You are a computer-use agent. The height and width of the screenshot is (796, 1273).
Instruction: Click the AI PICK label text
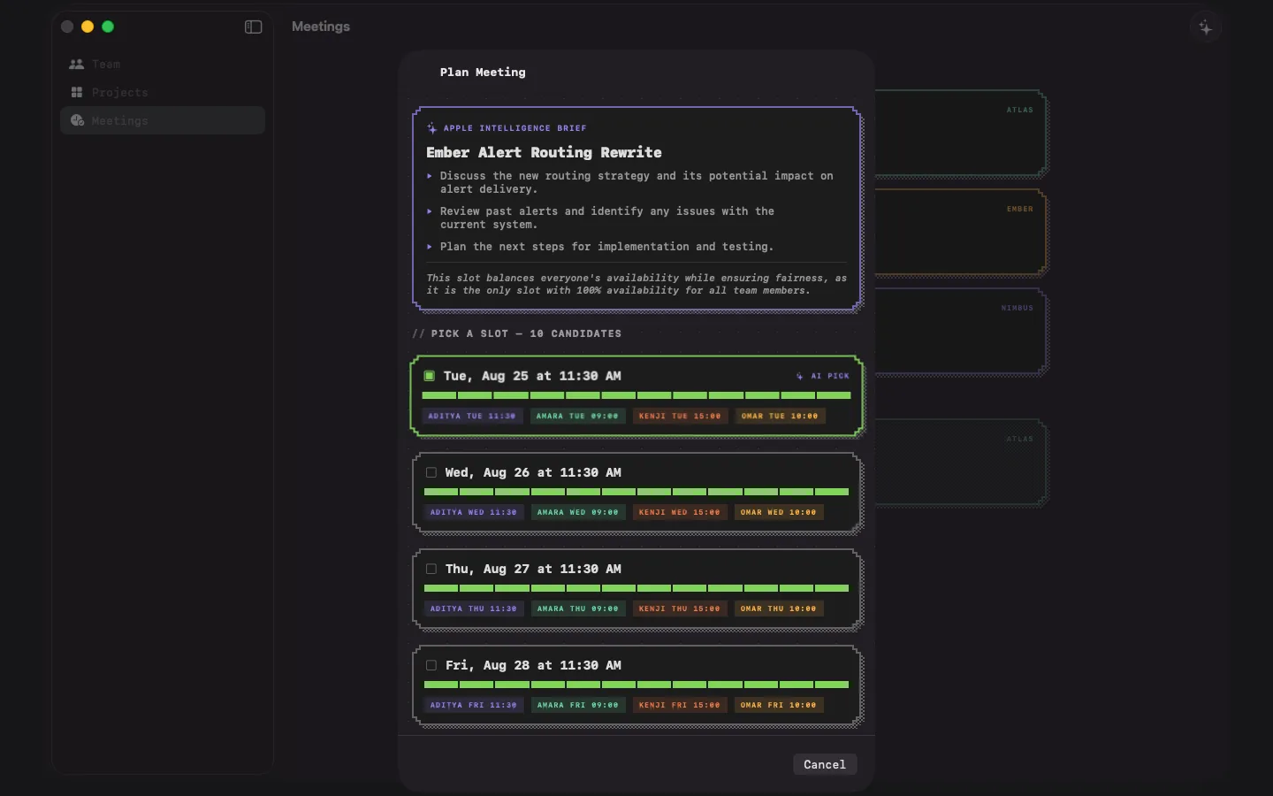830,376
